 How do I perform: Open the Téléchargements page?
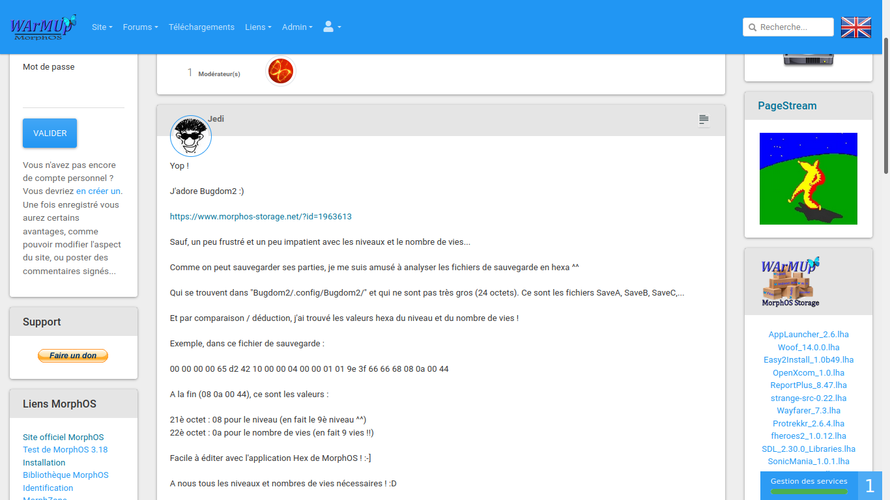coord(201,27)
